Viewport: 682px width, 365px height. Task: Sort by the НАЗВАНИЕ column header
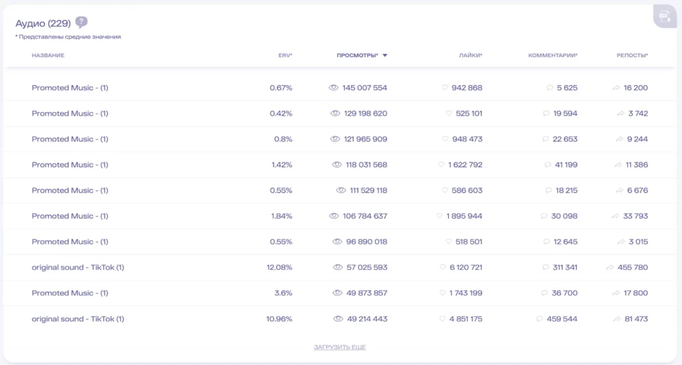pos(48,55)
